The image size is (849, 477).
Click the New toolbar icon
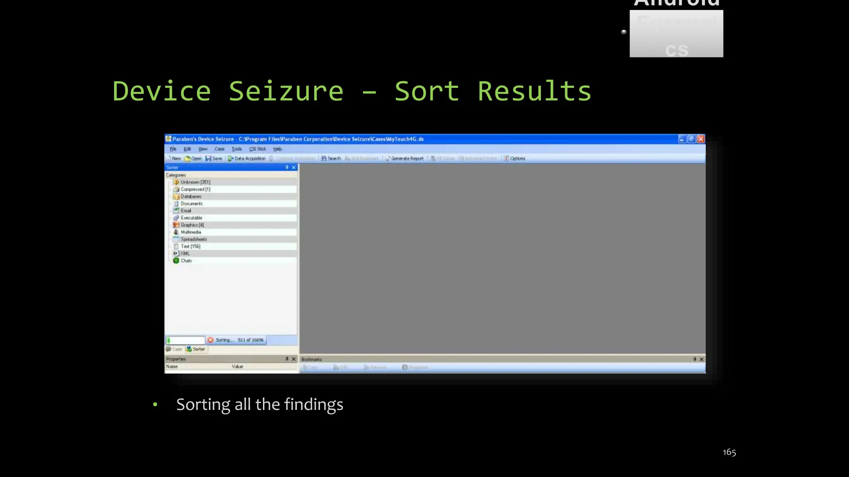[169, 159]
